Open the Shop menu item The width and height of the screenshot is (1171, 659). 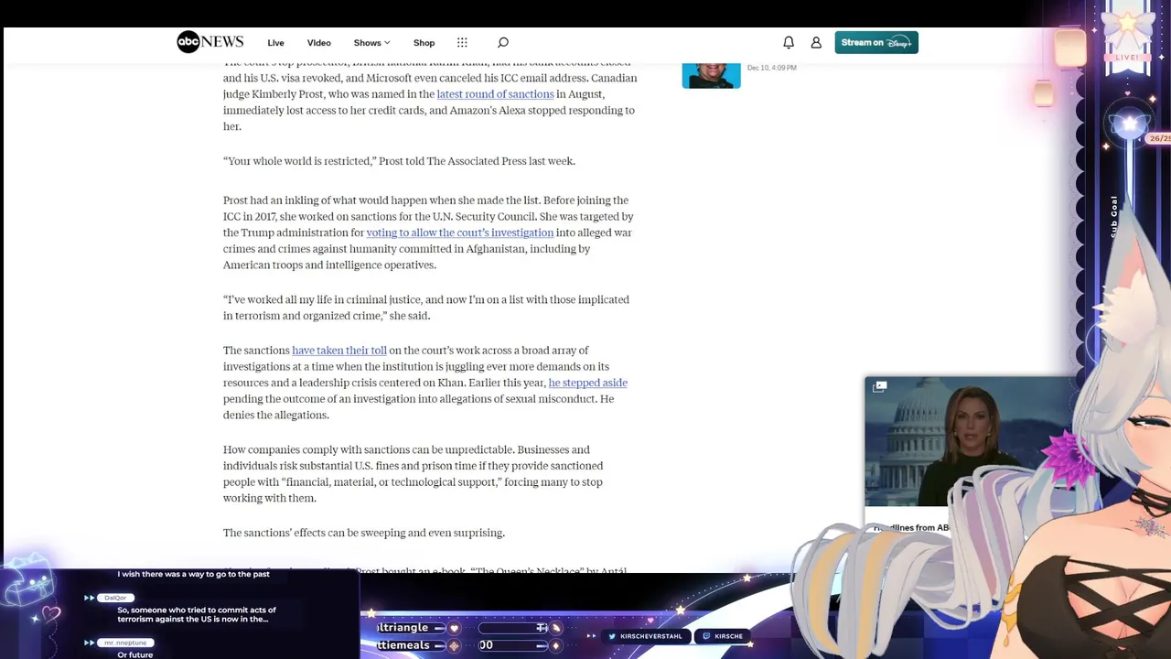(x=424, y=43)
